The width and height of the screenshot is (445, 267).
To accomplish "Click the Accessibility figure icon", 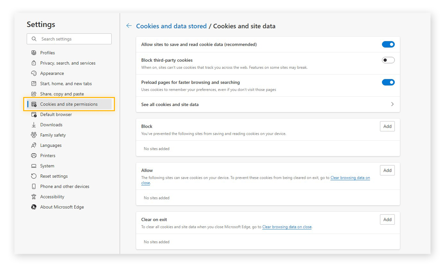I will point(34,197).
